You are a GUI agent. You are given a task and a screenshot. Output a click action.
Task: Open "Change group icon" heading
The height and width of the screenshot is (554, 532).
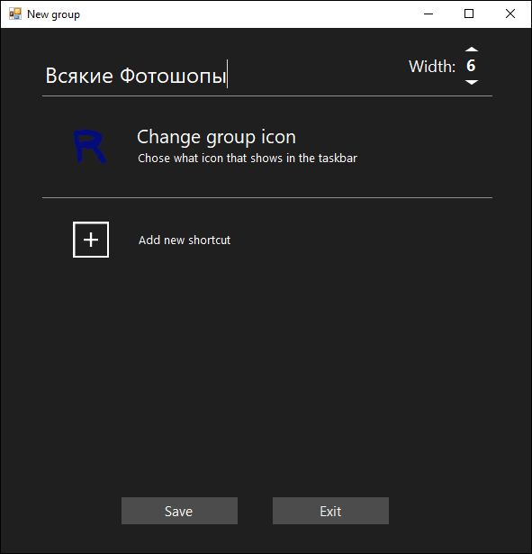coord(216,137)
